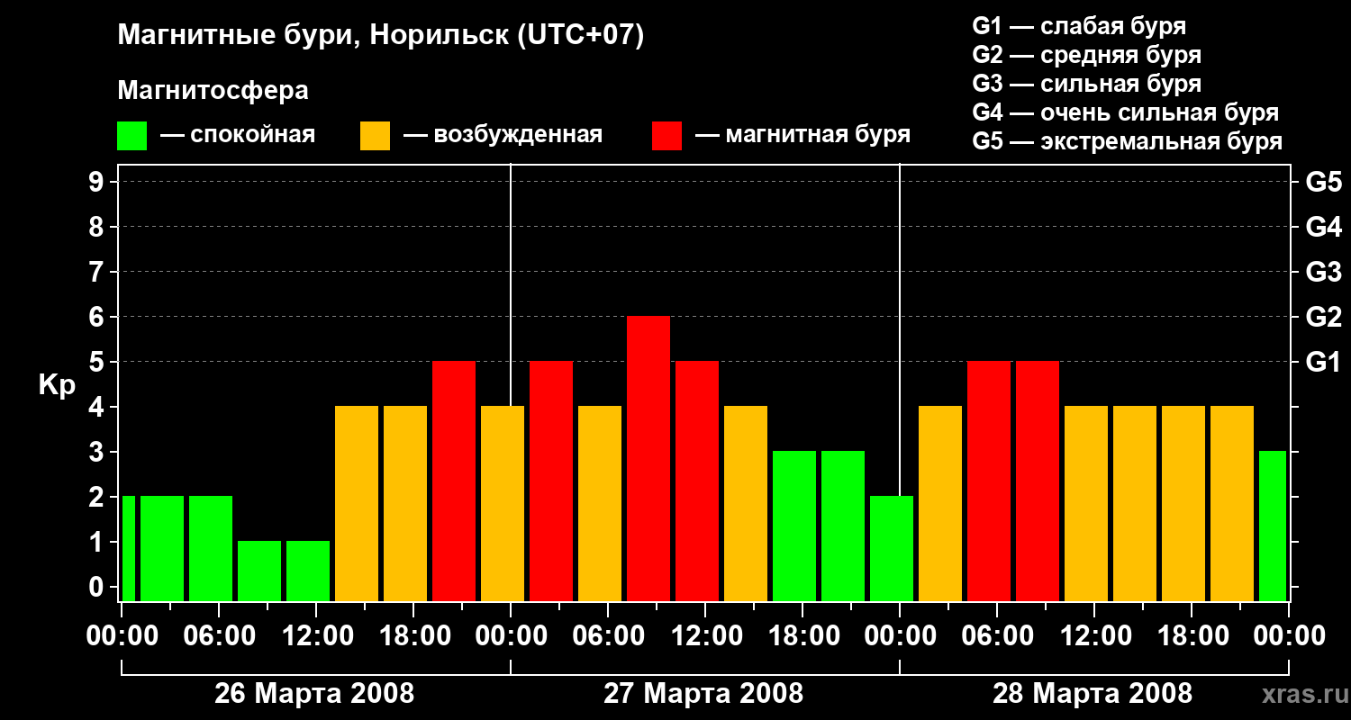Click green Kp 3 bar at 18:00 on 27 Марта

tap(794, 526)
